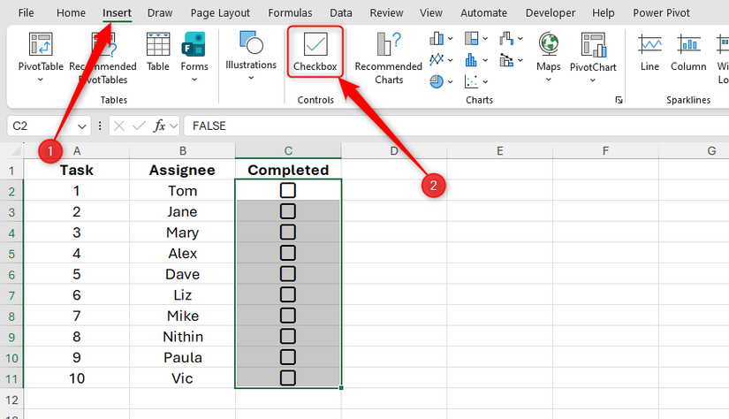Screen dimensions: 729x419
Task: Tick the checkbox in Liz's row
Action: [x=288, y=294]
